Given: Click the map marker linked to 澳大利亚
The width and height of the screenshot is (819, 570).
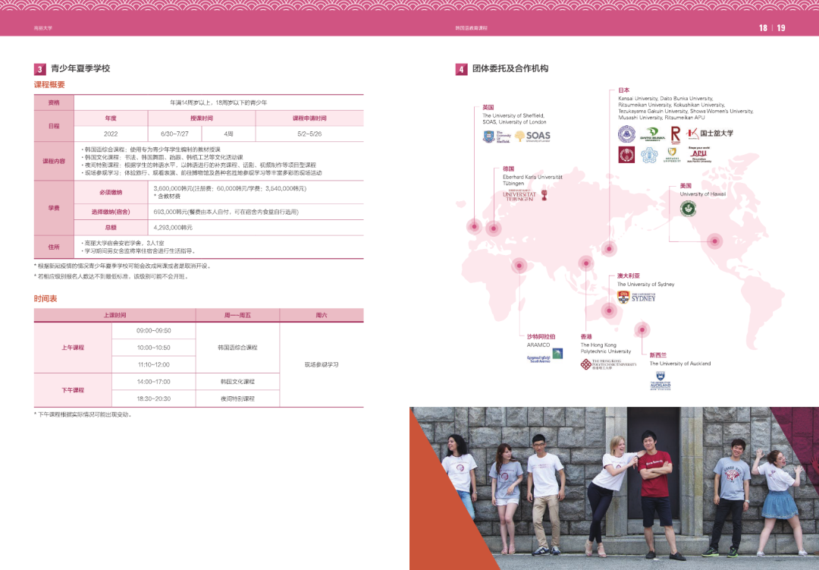Looking at the screenshot, I should [608, 310].
